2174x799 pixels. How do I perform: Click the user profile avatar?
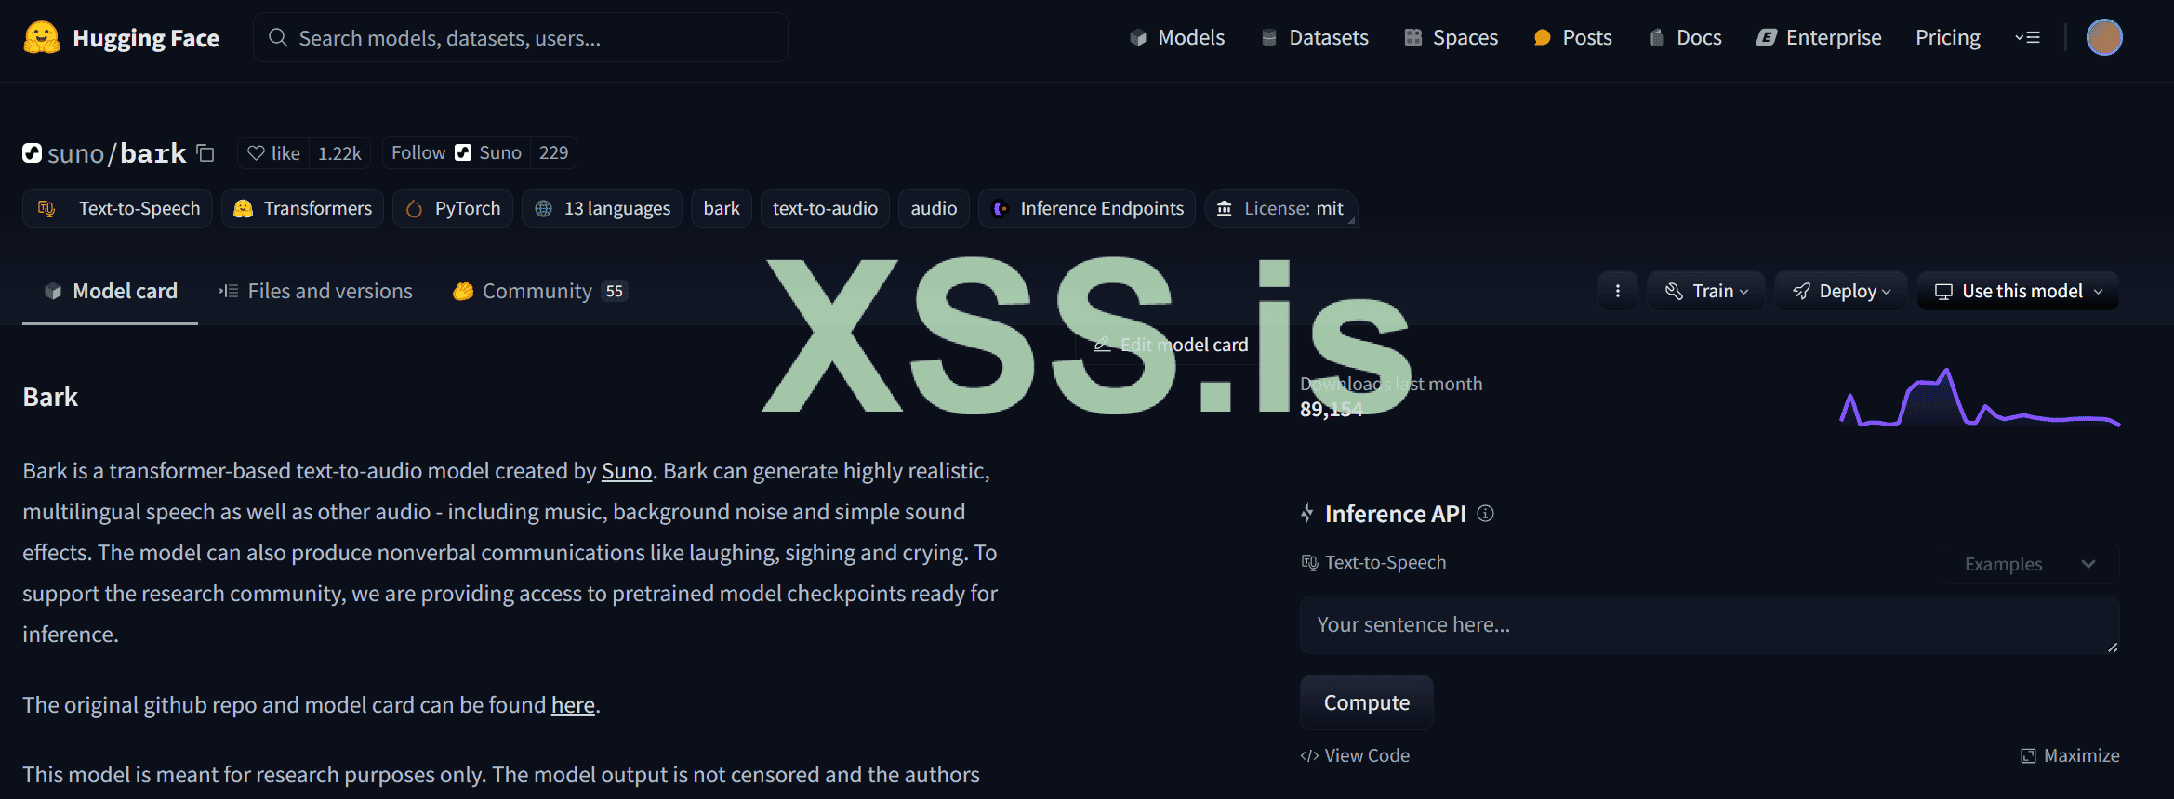(2104, 38)
